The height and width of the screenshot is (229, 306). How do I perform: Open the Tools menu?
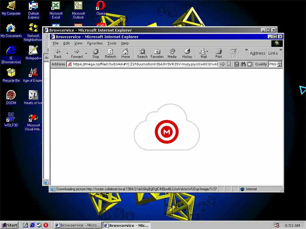tap(112, 43)
